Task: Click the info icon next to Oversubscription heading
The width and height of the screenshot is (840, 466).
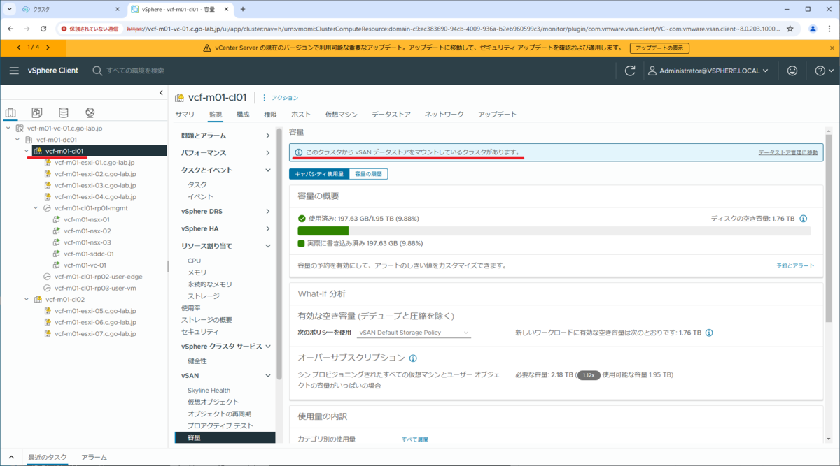Action: pos(413,358)
